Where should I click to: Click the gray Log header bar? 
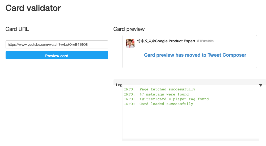pyautogui.click(x=190, y=82)
